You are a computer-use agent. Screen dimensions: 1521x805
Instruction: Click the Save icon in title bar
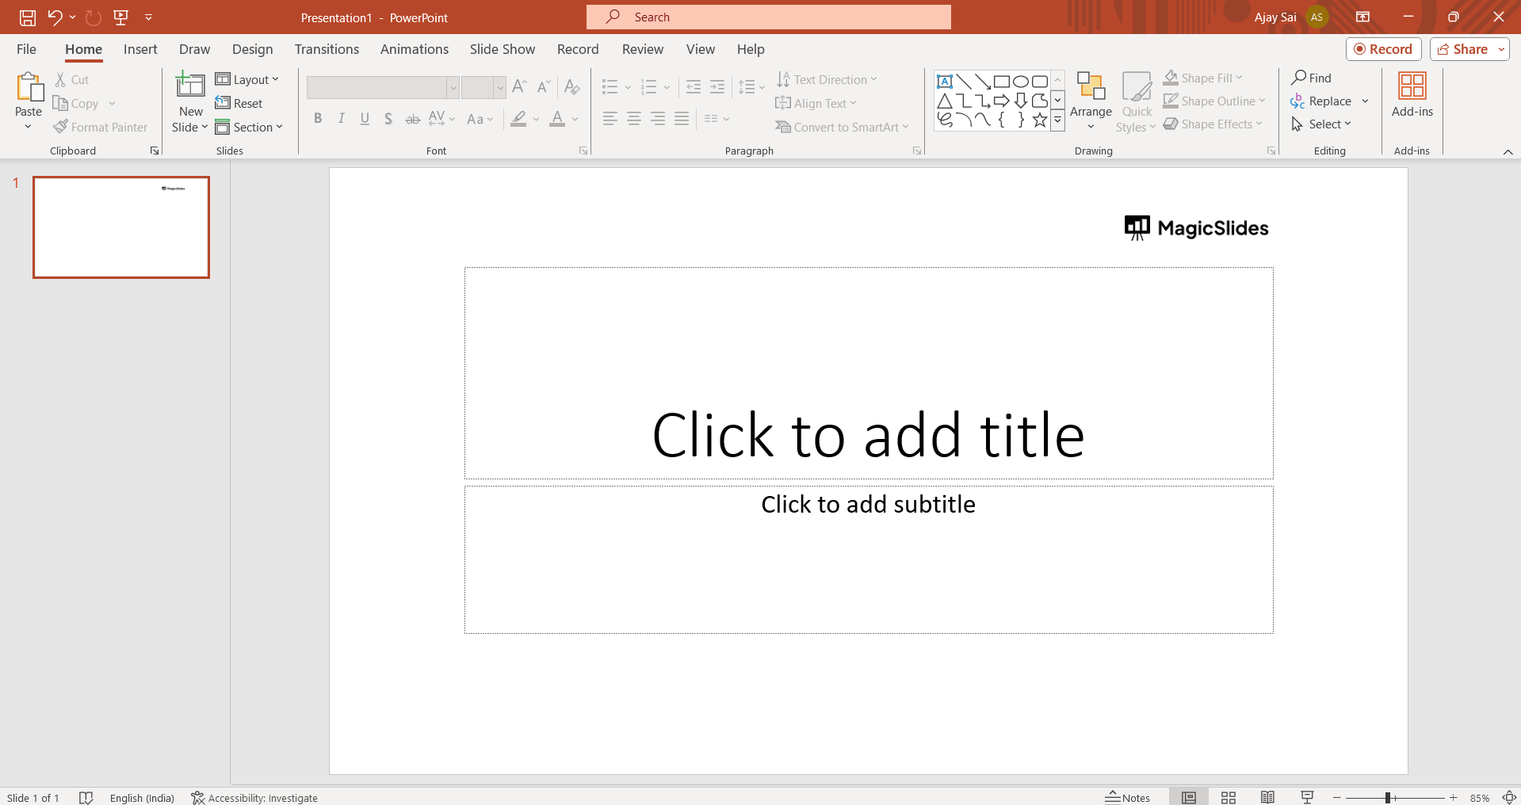28,17
